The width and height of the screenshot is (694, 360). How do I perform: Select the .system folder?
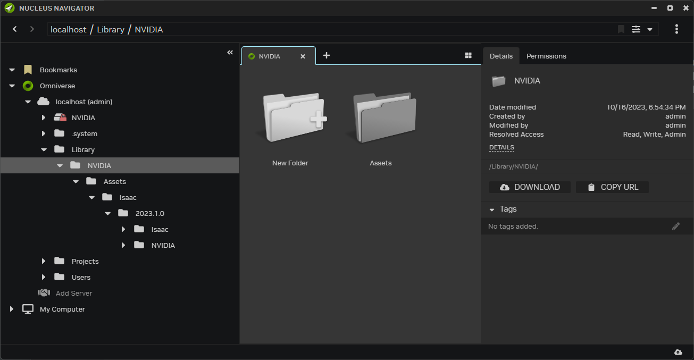click(x=85, y=133)
